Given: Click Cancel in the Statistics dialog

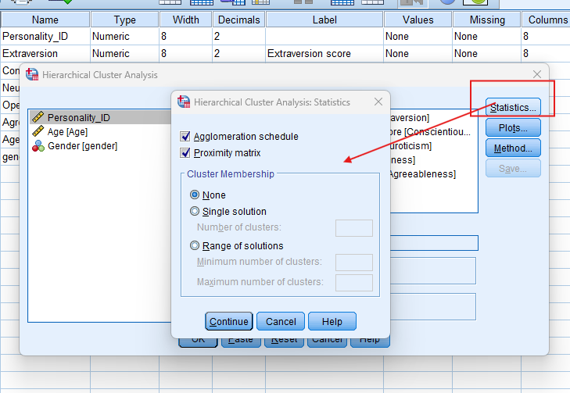Looking at the screenshot, I should [x=281, y=321].
